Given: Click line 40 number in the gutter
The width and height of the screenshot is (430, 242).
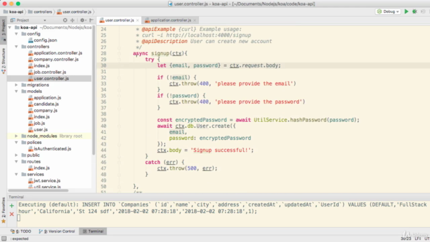Looking at the screenshot, I should pyautogui.click(x=103, y=126).
